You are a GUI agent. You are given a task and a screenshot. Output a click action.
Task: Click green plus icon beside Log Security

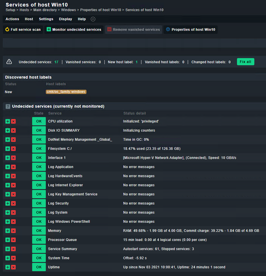coord(8,203)
